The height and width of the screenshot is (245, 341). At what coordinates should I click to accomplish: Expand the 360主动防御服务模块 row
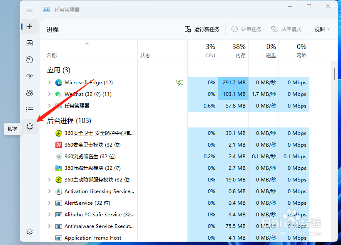(50, 180)
